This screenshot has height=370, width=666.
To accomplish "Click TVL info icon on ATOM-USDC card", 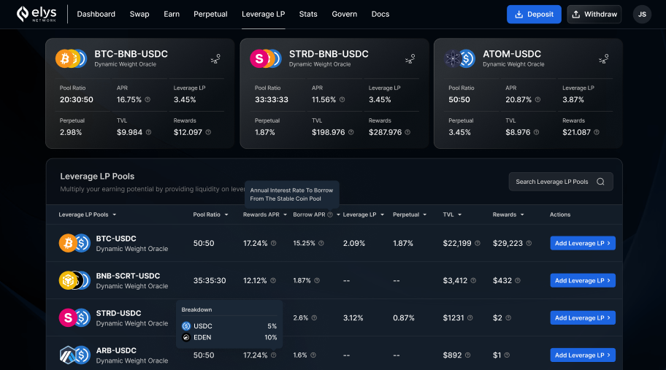I will coord(536,132).
